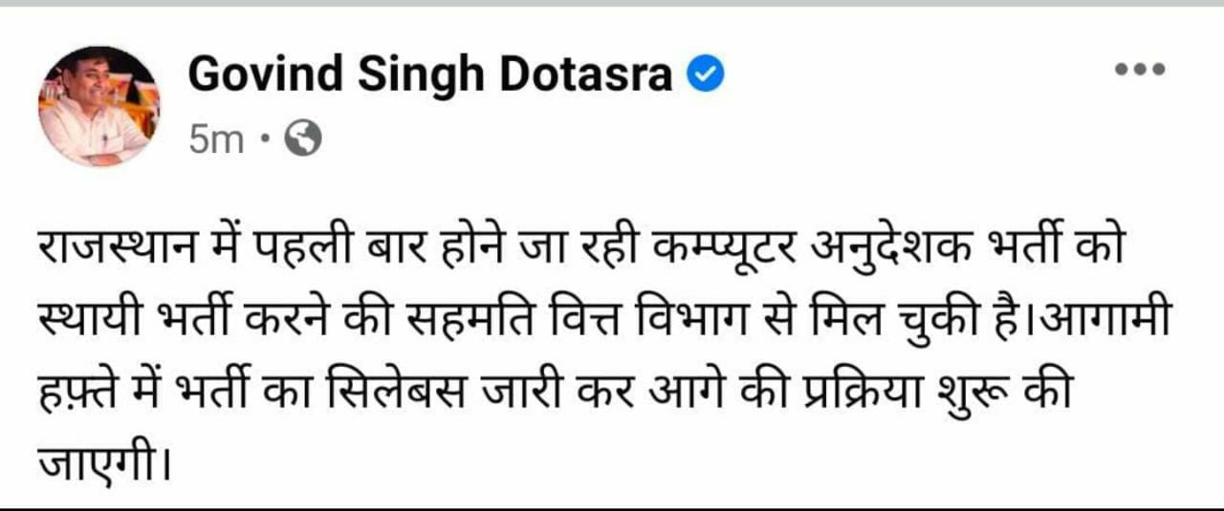Open the three-dot post options menu
This screenshot has width=1224, height=511.
pyautogui.click(x=1140, y=70)
